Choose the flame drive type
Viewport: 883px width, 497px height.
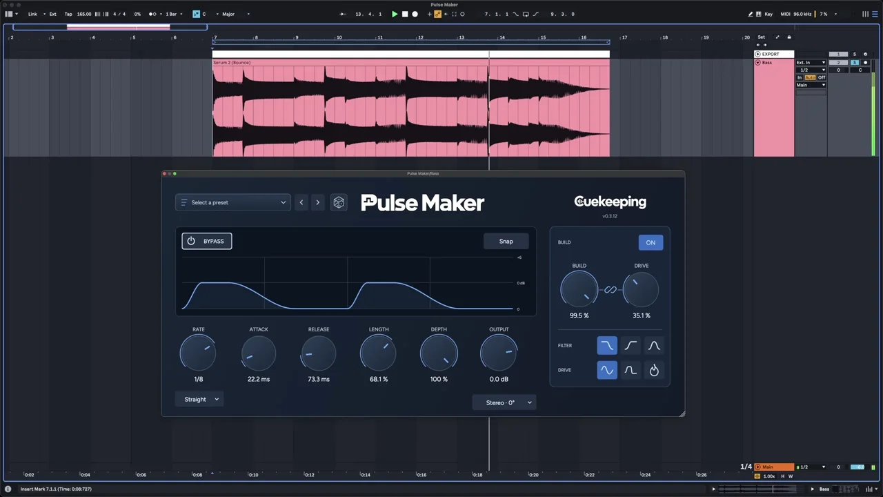[x=654, y=370]
